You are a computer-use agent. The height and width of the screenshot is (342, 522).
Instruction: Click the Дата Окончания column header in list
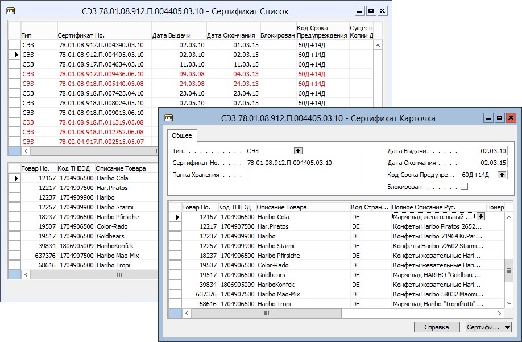tap(233, 31)
